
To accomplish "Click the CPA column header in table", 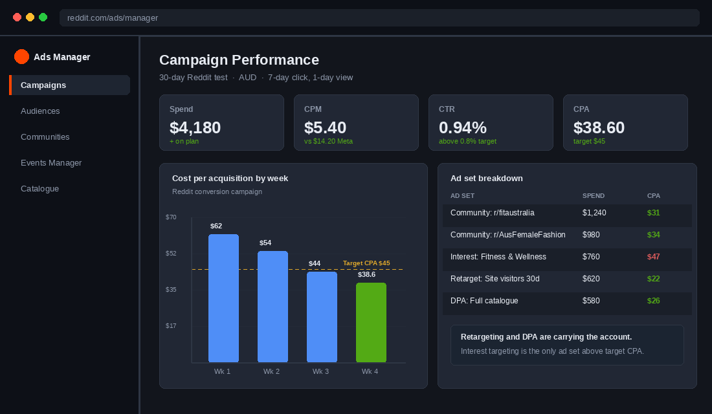I will [x=654, y=195].
